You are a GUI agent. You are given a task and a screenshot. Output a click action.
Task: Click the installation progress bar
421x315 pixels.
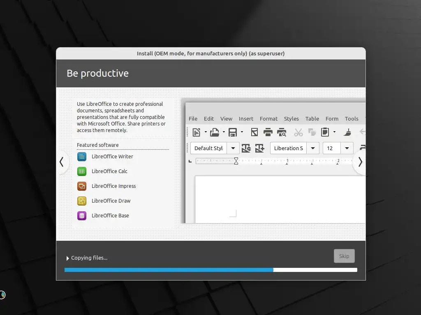click(211, 270)
